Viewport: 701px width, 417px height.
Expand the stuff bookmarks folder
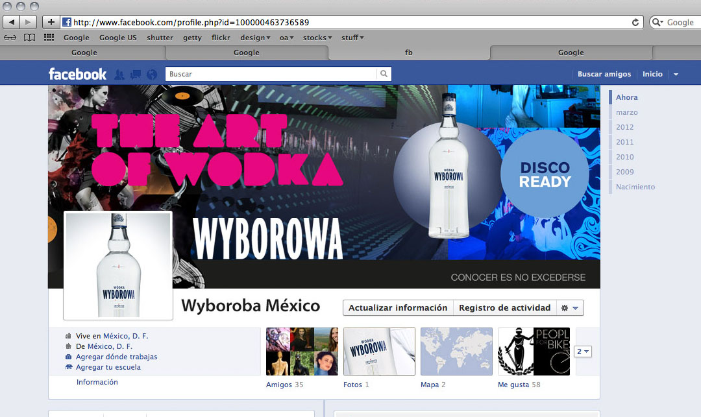pos(352,38)
